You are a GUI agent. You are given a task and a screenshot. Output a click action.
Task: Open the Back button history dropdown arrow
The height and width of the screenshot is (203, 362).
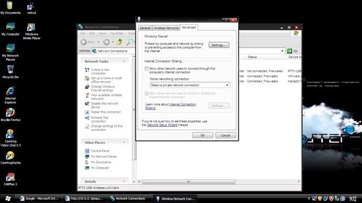[98, 42]
